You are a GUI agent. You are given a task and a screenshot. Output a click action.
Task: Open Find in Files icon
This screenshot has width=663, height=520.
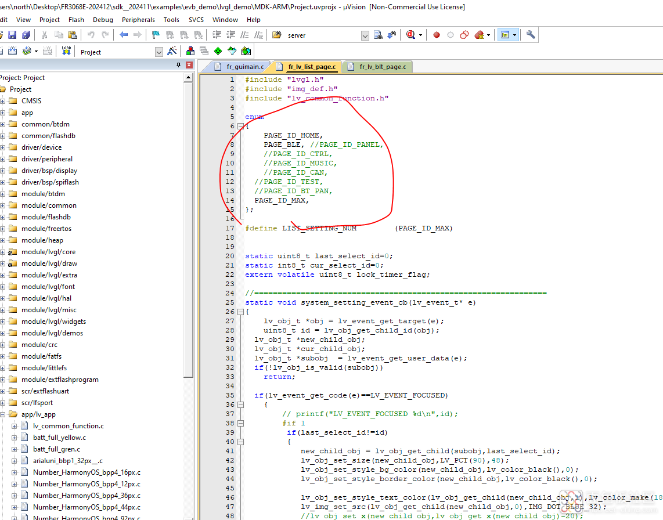click(x=277, y=35)
